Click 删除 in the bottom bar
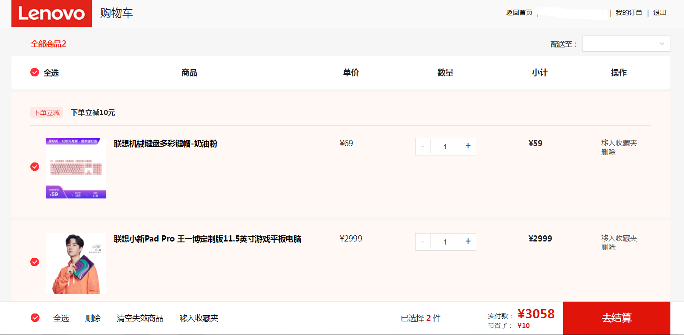The width and height of the screenshot is (684, 335). [93, 318]
